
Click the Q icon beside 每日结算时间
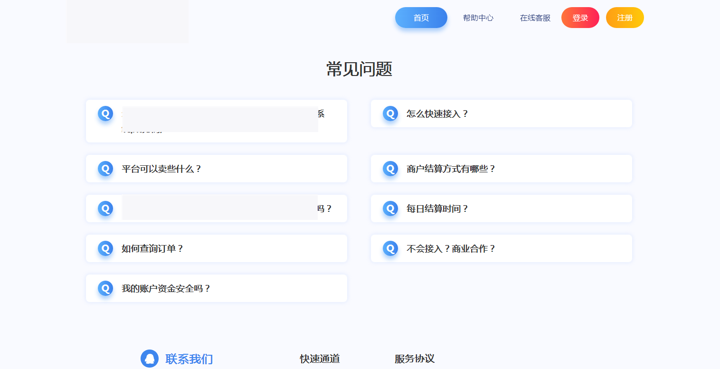(x=390, y=208)
